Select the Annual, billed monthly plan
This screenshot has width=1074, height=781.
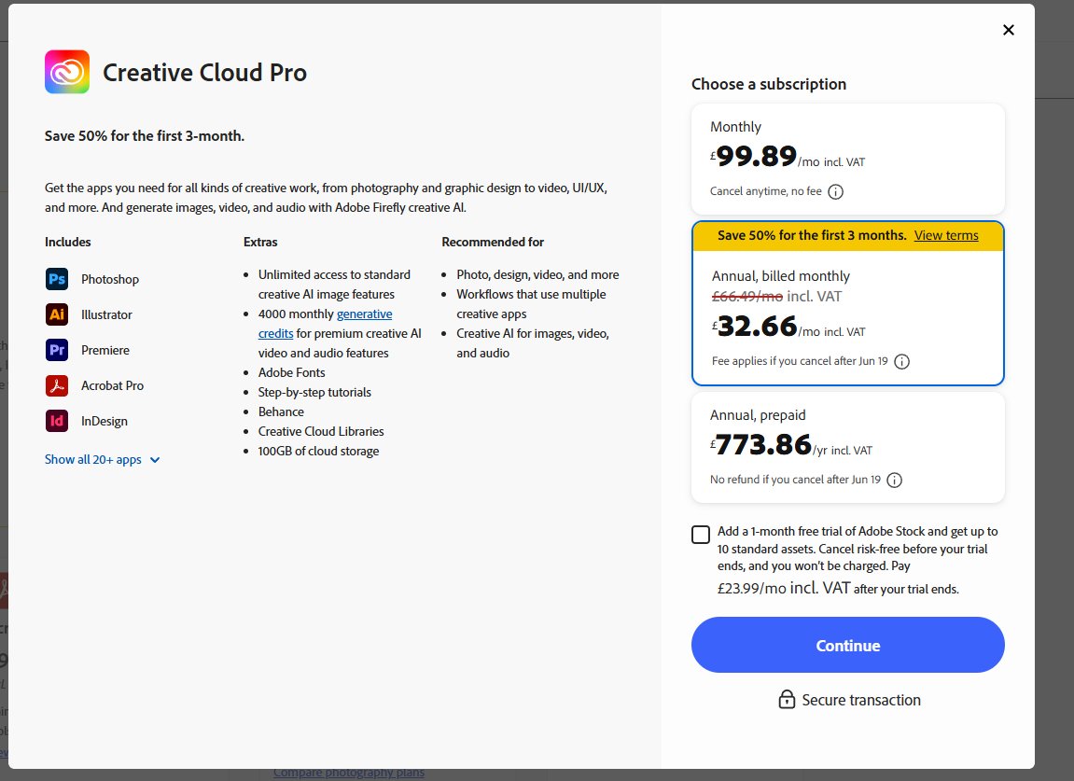848,303
